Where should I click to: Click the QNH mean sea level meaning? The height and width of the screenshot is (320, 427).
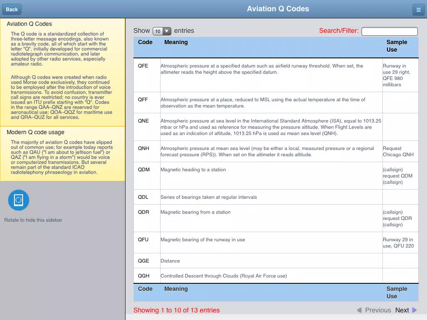(x=267, y=151)
